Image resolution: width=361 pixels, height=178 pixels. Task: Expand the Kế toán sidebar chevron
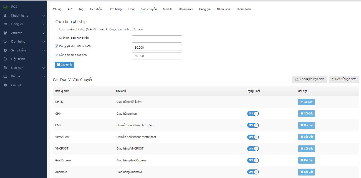coord(44,77)
